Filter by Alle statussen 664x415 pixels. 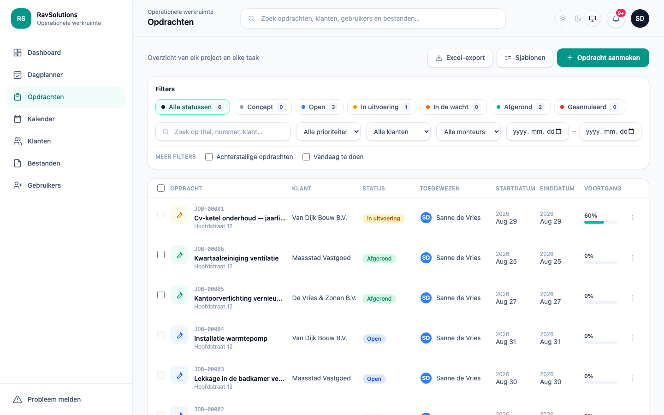click(193, 107)
